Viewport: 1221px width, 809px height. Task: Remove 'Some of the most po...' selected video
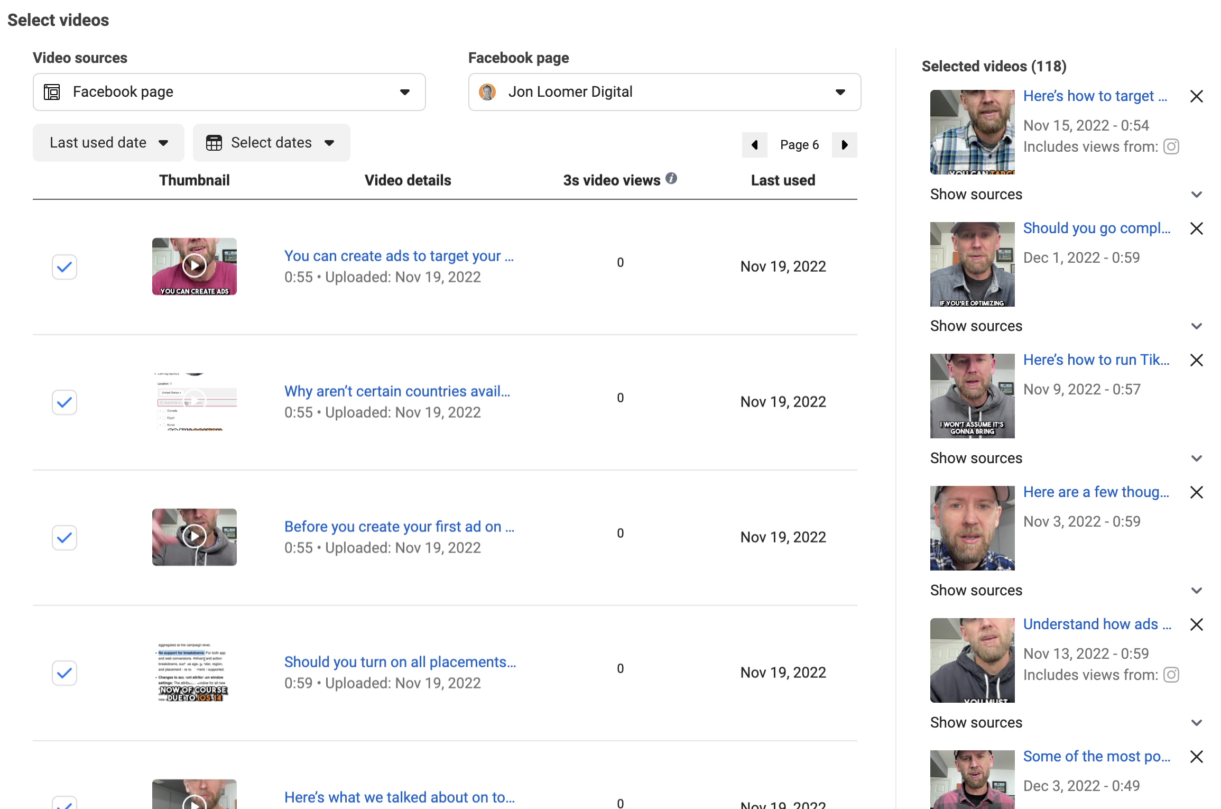tap(1197, 757)
